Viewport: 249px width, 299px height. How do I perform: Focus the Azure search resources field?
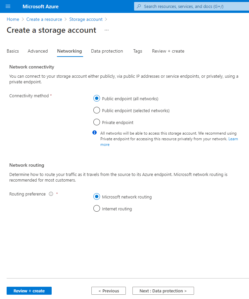pyautogui.click(x=191, y=7)
